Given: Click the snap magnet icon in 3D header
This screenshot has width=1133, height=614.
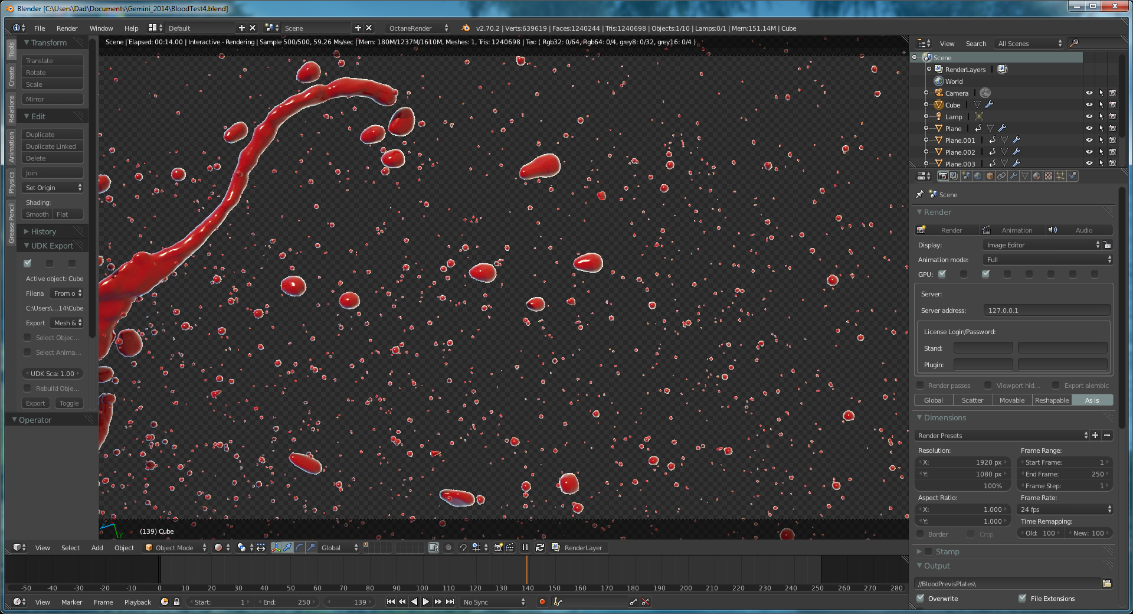Looking at the screenshot, I should pyautogui.click(x=463, y=547).
